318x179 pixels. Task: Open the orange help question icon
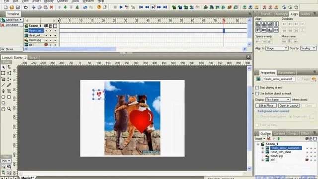coord(99,7)
